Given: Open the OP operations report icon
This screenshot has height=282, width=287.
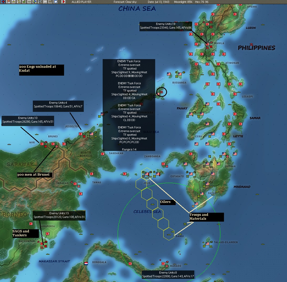Looking at the screenshot, I should (x=45, y=2).
